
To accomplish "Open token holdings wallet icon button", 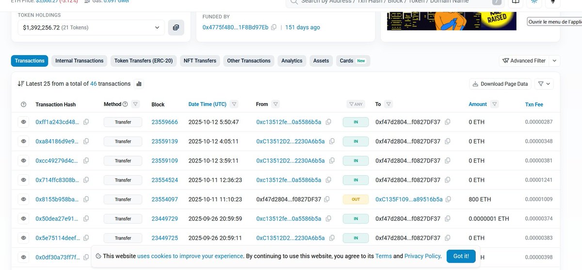I will pyautogui.click(x=176, y=28).
